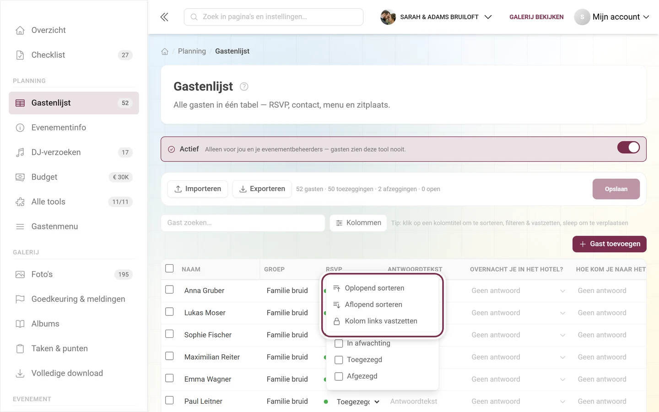
Task: Open the Kolommen column selector
Action: tap(358, 223)
